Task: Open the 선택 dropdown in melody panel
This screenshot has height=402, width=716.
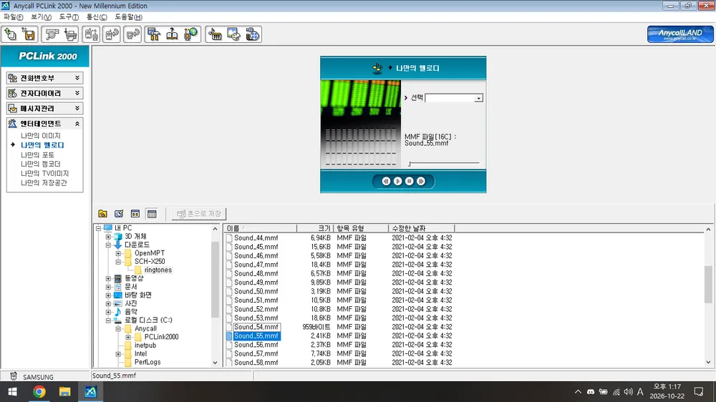Action: tap(478, 98)
